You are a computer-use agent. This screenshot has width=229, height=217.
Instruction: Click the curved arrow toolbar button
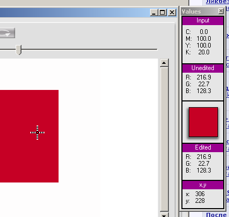click(7, 33)
